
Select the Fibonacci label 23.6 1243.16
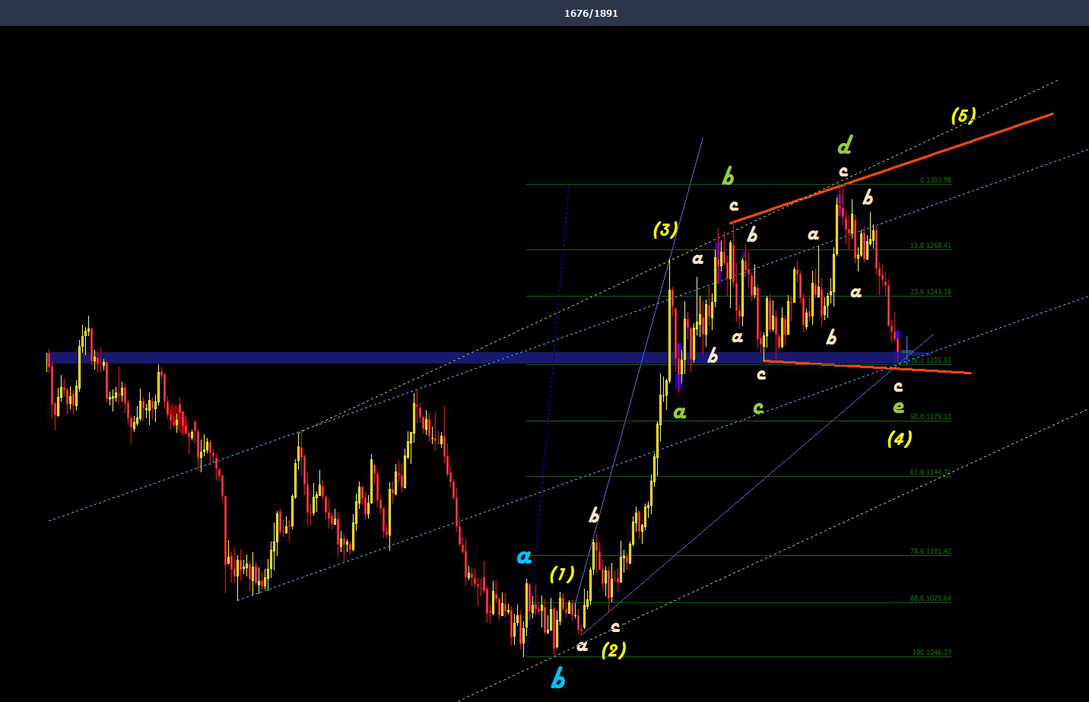(x=931, y=292)
